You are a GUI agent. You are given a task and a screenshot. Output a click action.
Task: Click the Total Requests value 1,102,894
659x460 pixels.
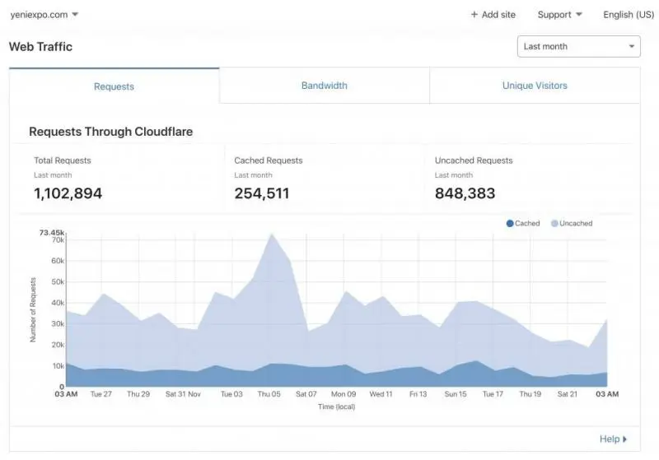pyautogui.click(x=68, y=193)
